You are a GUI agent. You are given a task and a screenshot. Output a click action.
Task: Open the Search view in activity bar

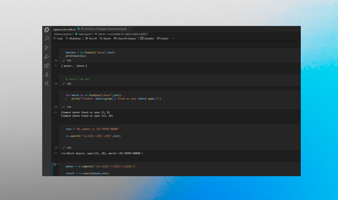coord(47,39)
